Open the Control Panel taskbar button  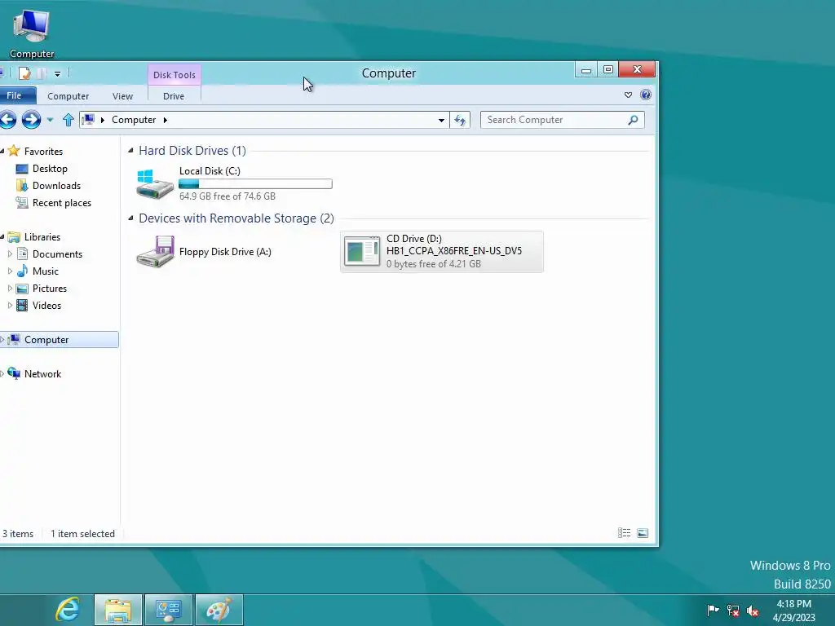[x=169, y=610]
